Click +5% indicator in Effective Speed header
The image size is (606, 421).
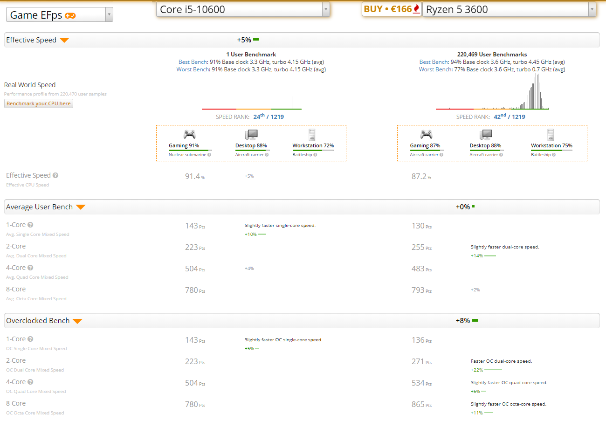[248, 40]
